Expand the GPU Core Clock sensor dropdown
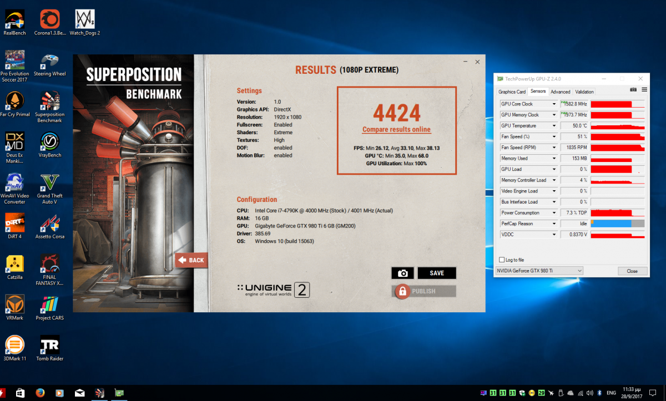Screen dimensions: 666x401 coord(553,104)
